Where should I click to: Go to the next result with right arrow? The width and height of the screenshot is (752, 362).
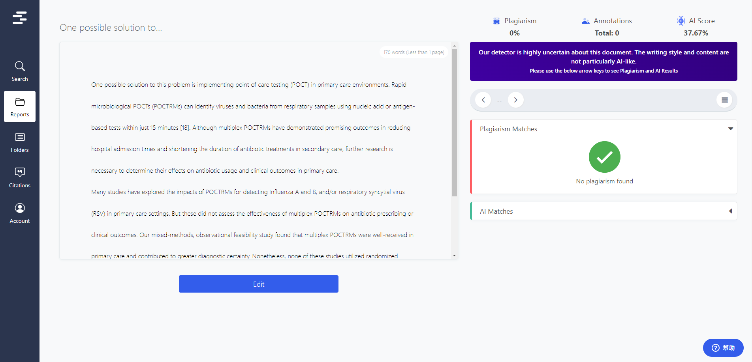point(515,100)
